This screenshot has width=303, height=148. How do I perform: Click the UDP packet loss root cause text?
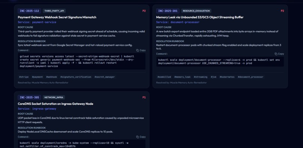(81, 120)
